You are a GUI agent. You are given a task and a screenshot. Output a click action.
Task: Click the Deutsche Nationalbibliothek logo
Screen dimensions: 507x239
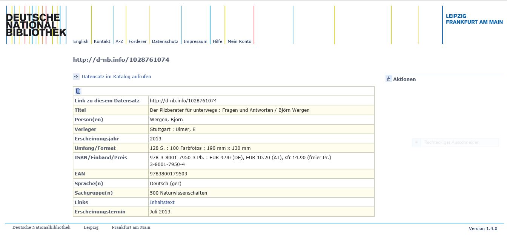[36, 25]
